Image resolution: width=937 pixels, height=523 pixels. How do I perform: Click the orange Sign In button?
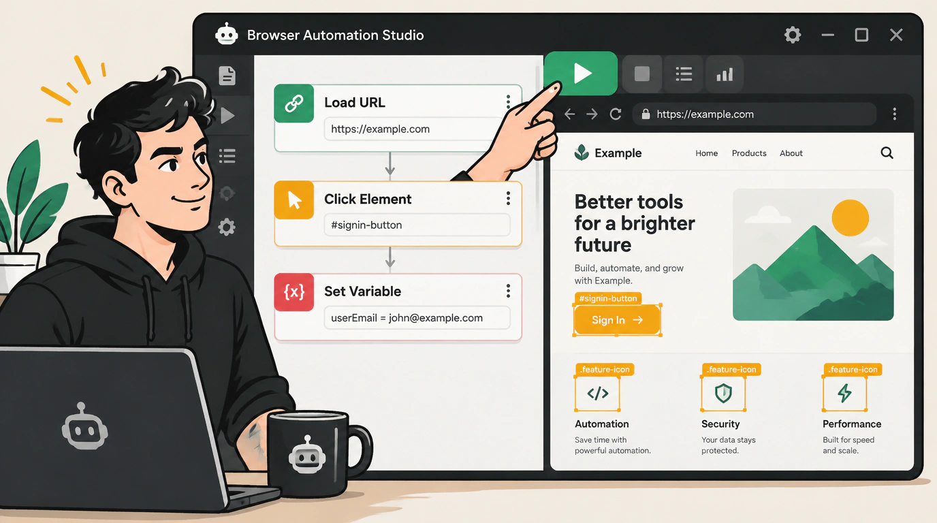(x=617, y=320)
